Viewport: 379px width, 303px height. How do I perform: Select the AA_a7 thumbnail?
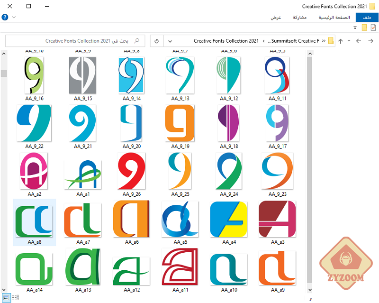82,220
